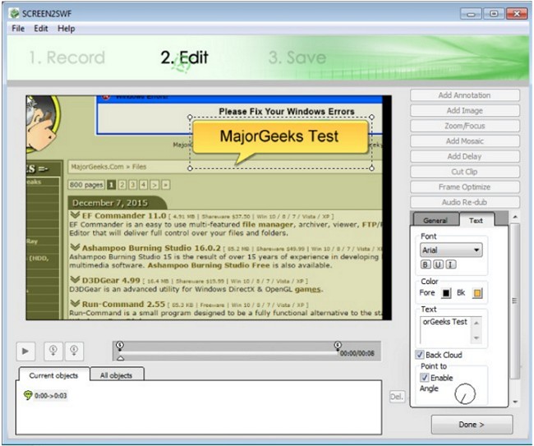Click the 2. Edit step heading

184,57
